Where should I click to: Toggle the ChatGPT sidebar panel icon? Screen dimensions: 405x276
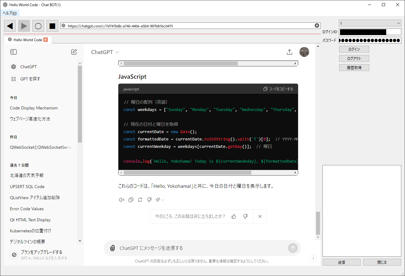14,52
